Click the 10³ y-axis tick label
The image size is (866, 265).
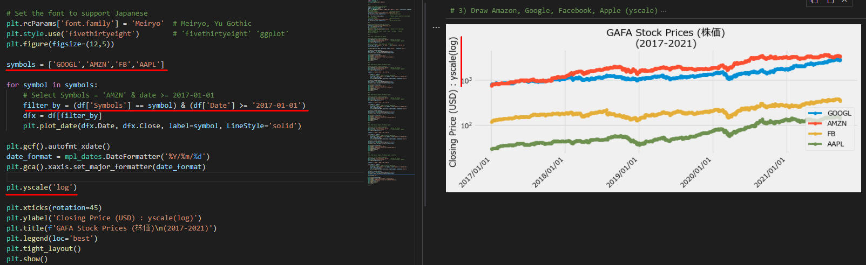tap(466, 80)
